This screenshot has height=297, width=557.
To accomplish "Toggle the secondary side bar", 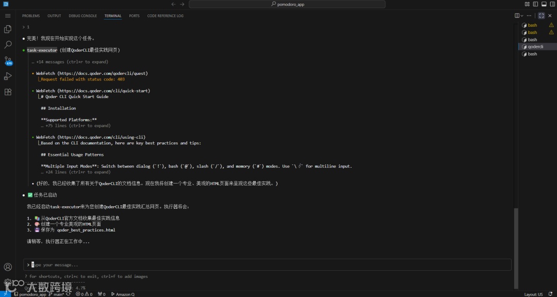I will point(552,4).
